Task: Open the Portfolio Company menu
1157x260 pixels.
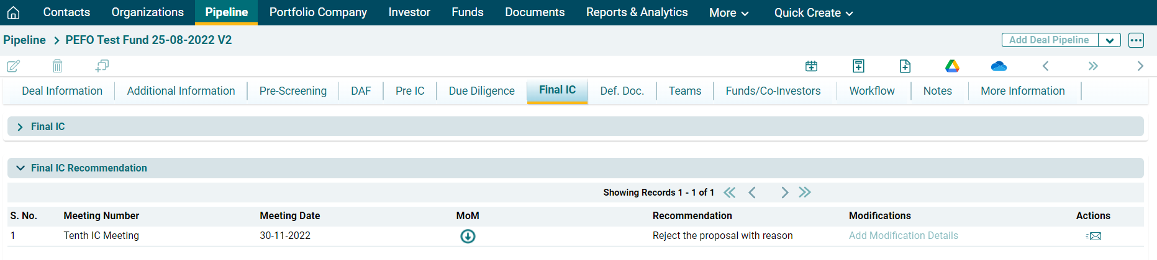Action: pos(318,12)
